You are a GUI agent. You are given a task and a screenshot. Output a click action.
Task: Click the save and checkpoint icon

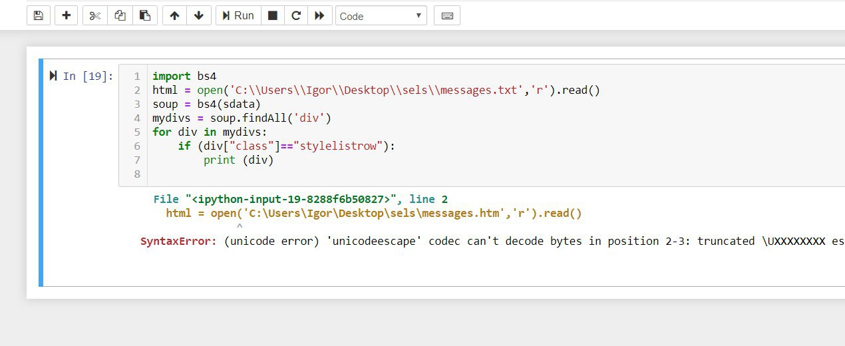[39, 15]
